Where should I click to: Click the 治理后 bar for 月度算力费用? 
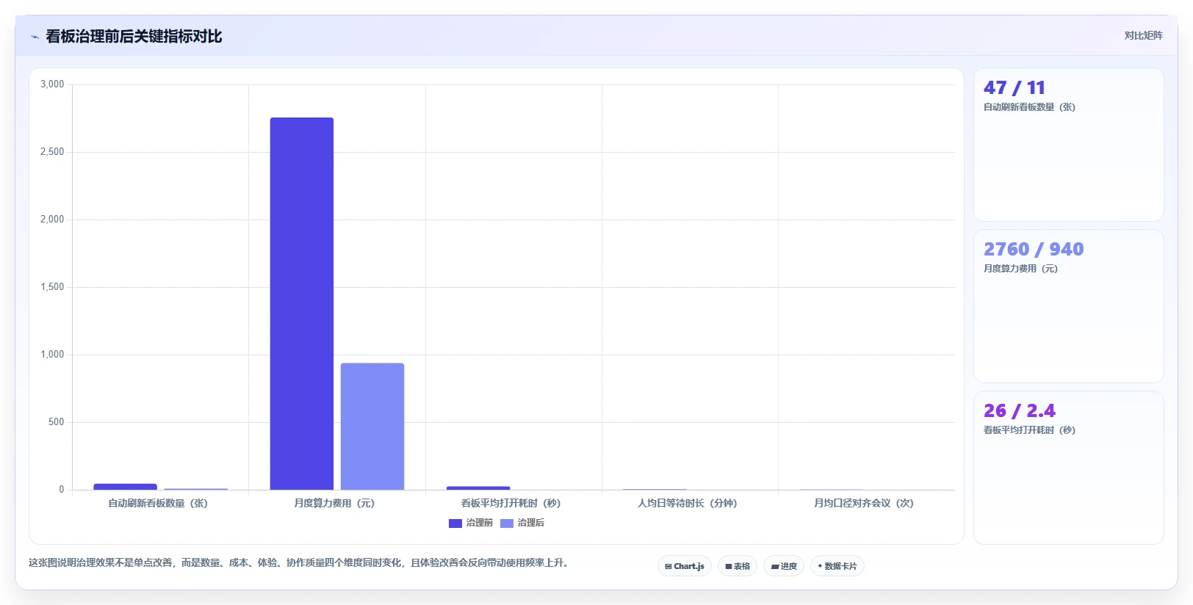(x=372, y=427)
